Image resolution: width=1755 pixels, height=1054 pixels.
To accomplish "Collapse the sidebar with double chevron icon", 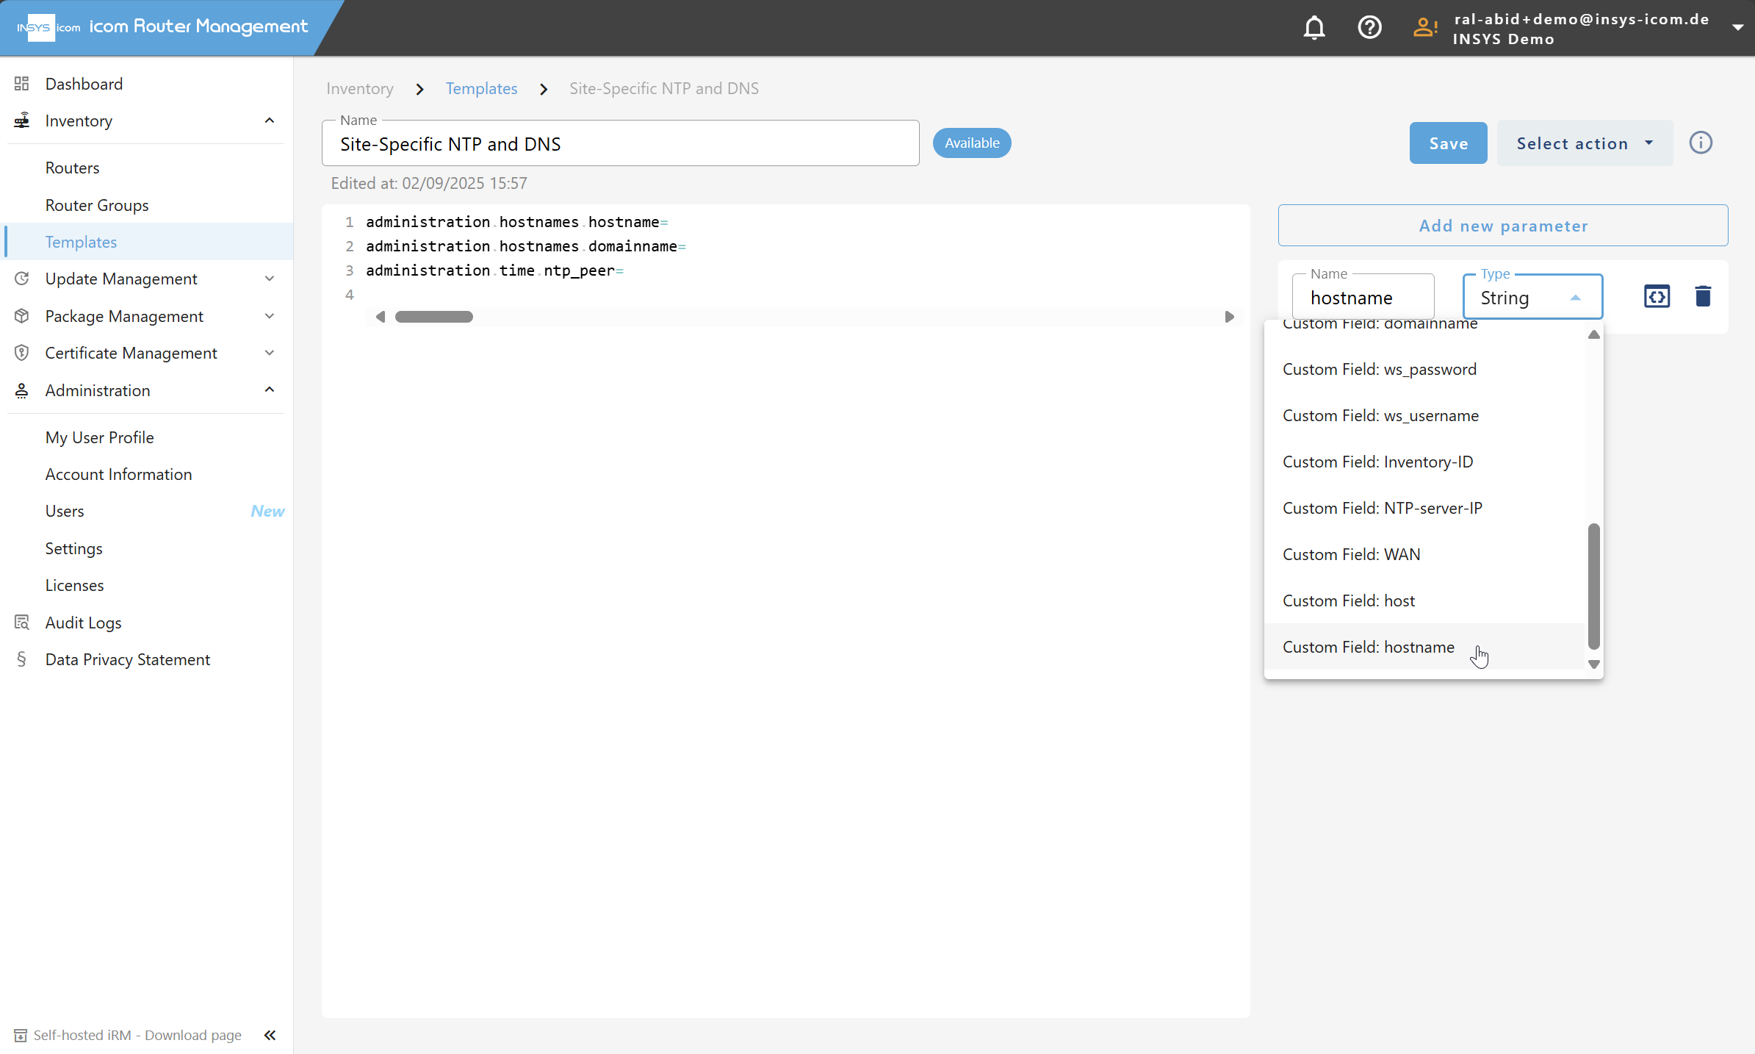I will 270,1035.
